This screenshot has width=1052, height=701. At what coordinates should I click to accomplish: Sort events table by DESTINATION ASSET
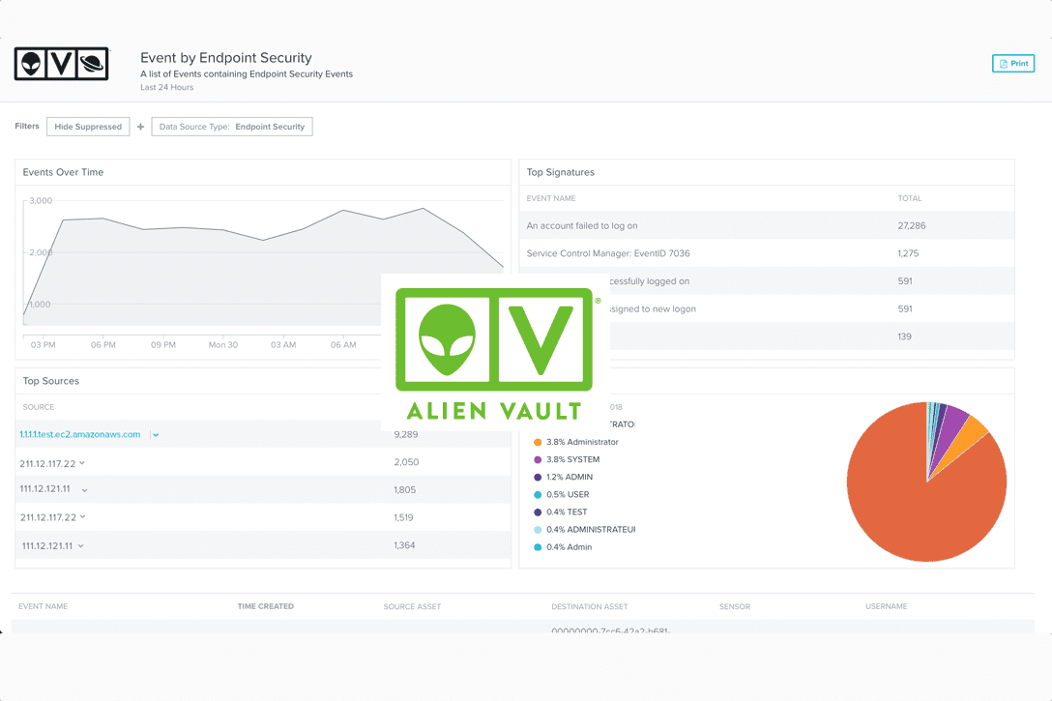tap(589, 606)
